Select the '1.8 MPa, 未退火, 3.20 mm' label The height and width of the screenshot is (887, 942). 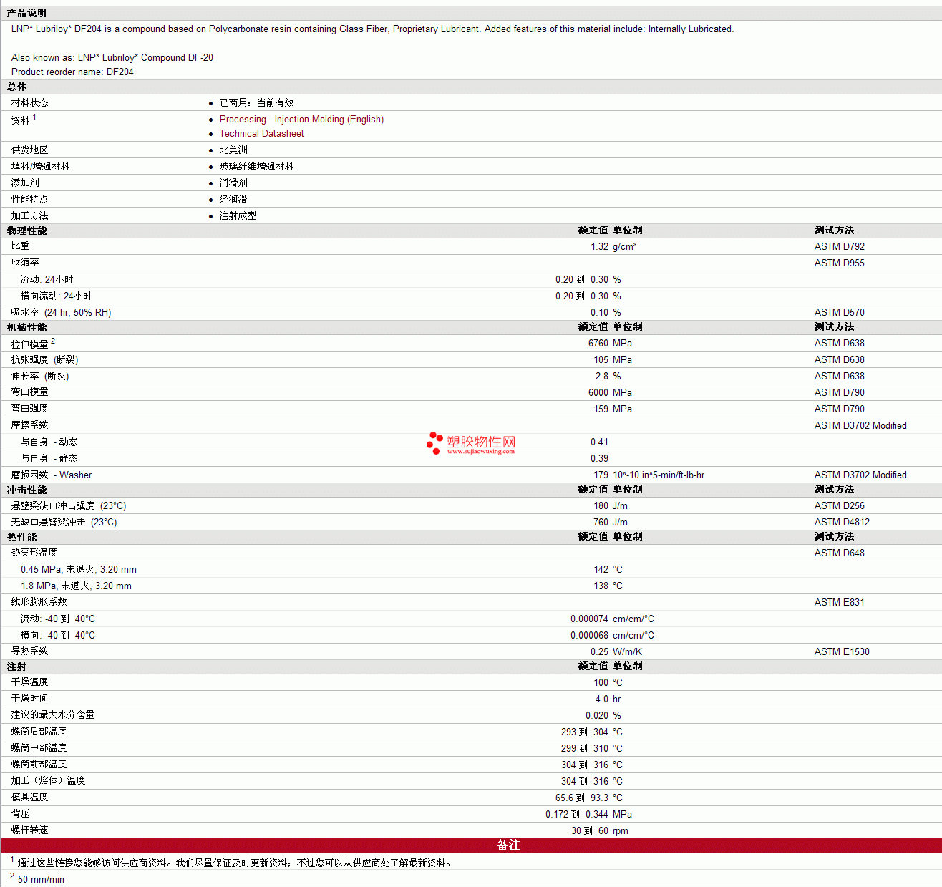pyautogui.click(x=76, y=586)
